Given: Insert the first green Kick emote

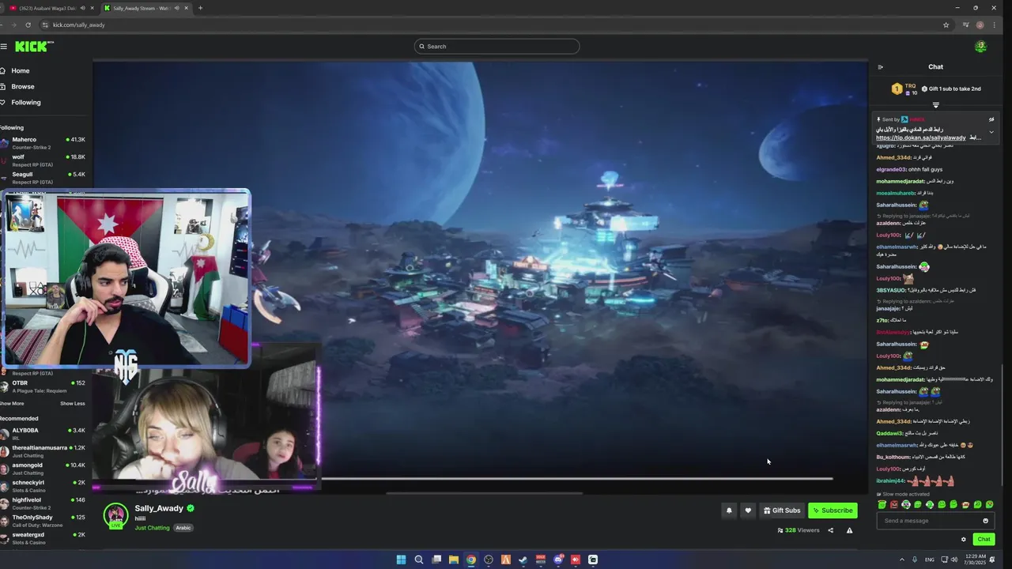Looking at the screenshot, I should tap(882, 504).
